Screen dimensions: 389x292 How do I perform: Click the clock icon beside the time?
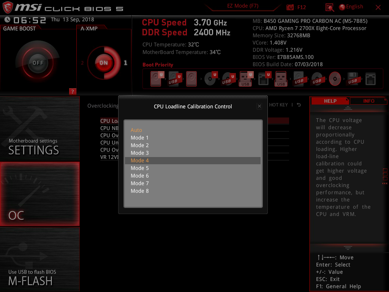(8, 20)
